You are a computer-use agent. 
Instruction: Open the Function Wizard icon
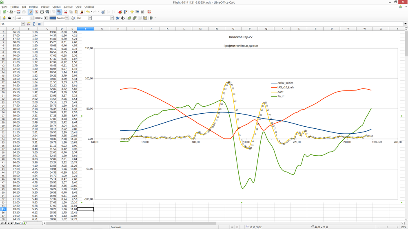coord(29,24)
